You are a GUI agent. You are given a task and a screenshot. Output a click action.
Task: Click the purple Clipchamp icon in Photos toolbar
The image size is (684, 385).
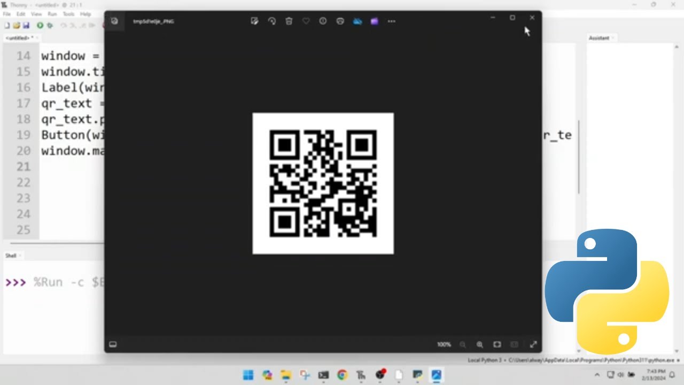tap(375, 21)
